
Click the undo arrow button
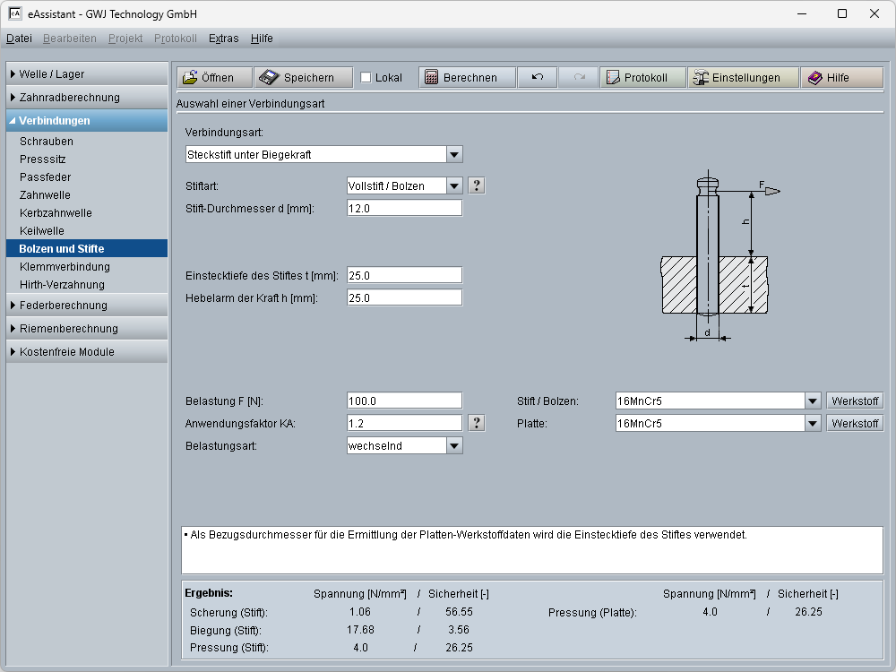point(537,78)
